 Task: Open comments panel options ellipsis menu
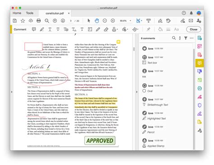(191, 38)
